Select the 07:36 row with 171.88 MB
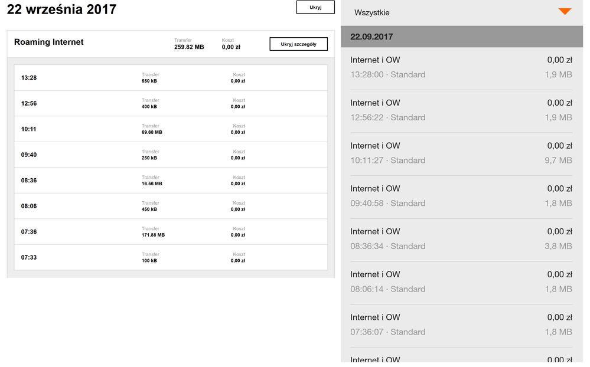The width and height of the screenshot is (590, 367). tap(171, 232)
